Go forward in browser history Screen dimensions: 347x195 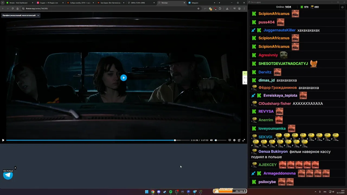(x=8, y=8)
